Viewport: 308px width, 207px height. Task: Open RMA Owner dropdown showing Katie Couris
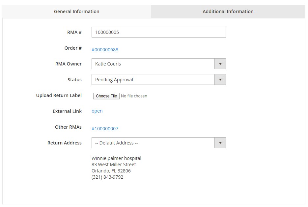[x=153, y=64]
